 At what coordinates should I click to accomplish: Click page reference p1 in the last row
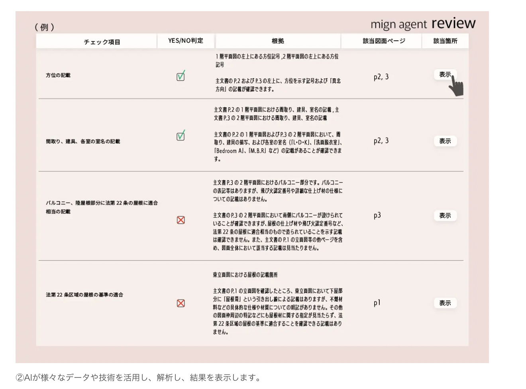click(377, 303)
